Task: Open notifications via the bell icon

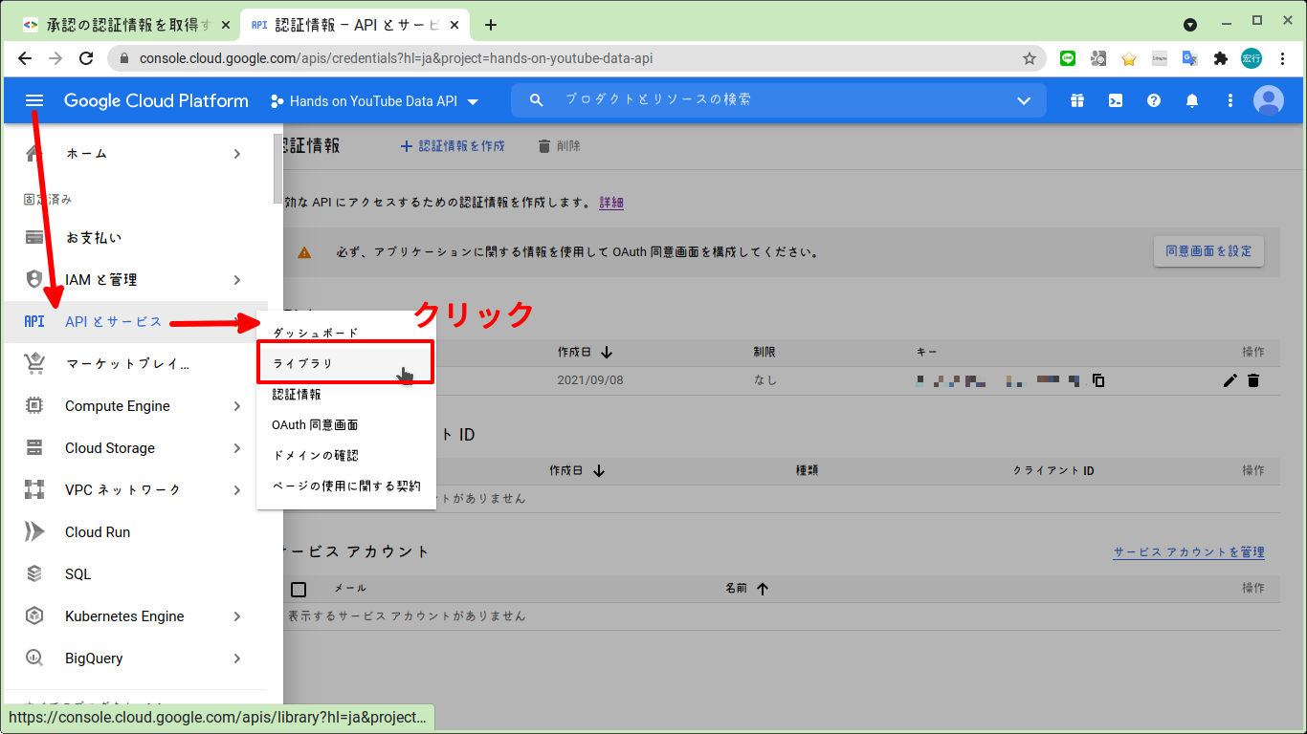Action: (x=1191, y=99)
